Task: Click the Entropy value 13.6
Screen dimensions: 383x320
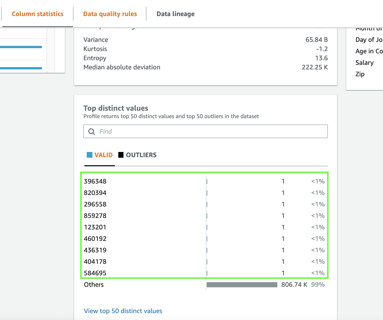Action: (321, 58)
